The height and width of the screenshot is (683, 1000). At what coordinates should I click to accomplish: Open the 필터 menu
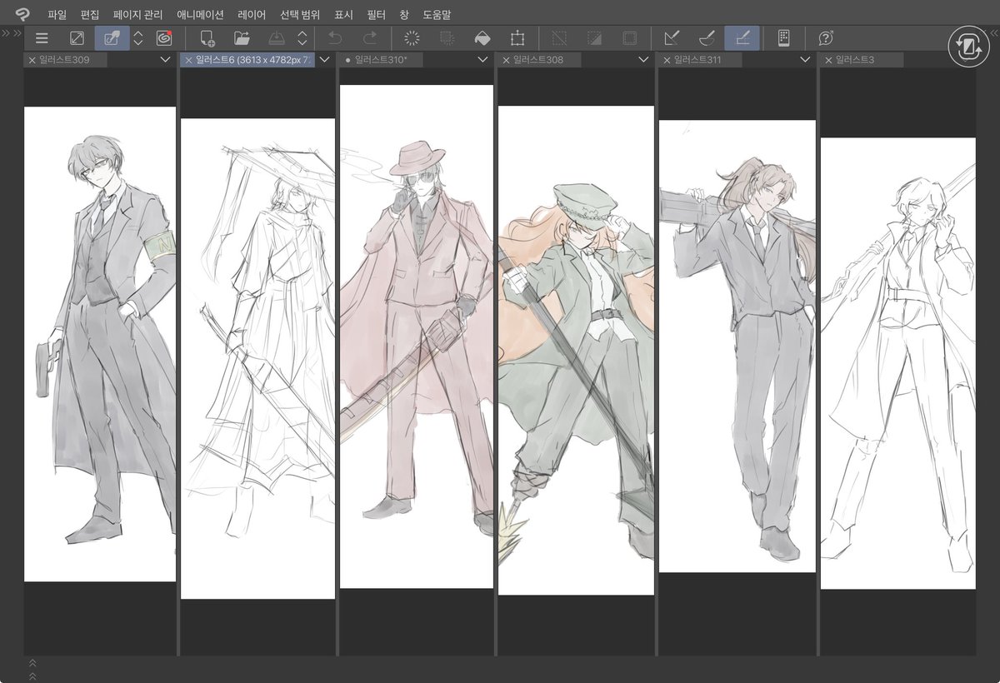coord(376,14)
